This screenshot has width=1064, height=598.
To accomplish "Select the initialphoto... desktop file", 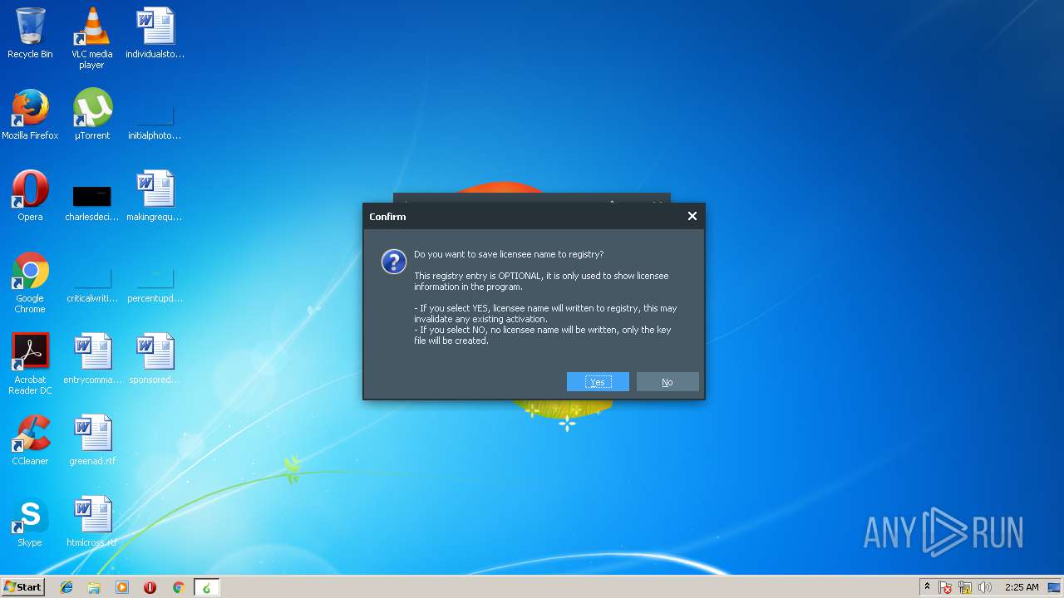I will 155,121.
